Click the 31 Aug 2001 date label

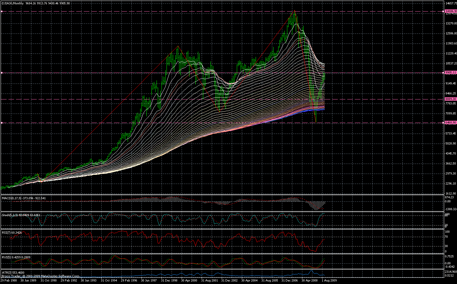[x=209, y=281]
